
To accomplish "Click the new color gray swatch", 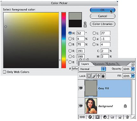I will pyautogui.click(x=75, y=16).
